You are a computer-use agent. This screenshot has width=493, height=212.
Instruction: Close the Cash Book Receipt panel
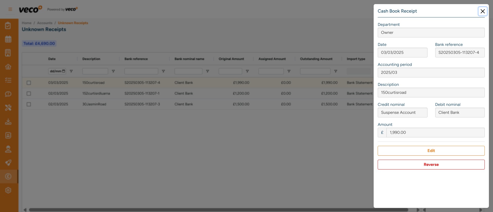click(482, 11)
